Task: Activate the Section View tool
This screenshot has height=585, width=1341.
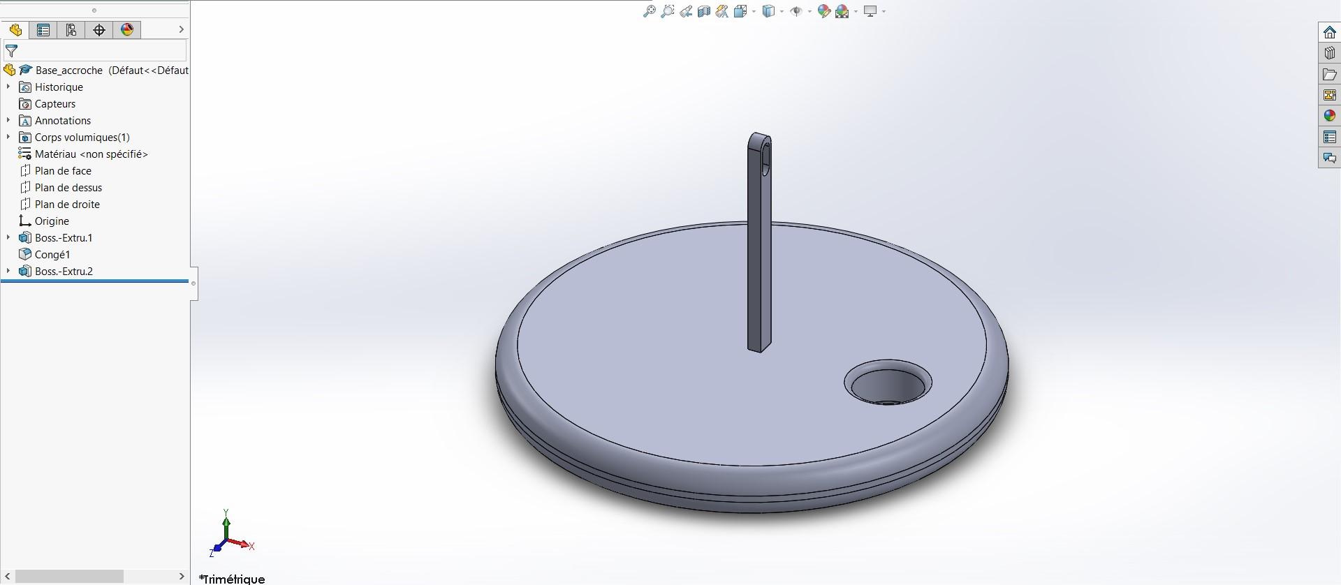Action: click(704, 11)
